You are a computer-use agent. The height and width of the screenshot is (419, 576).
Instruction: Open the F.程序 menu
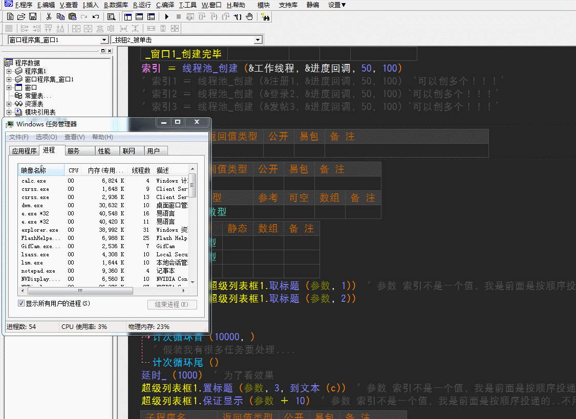click(24, 5)
